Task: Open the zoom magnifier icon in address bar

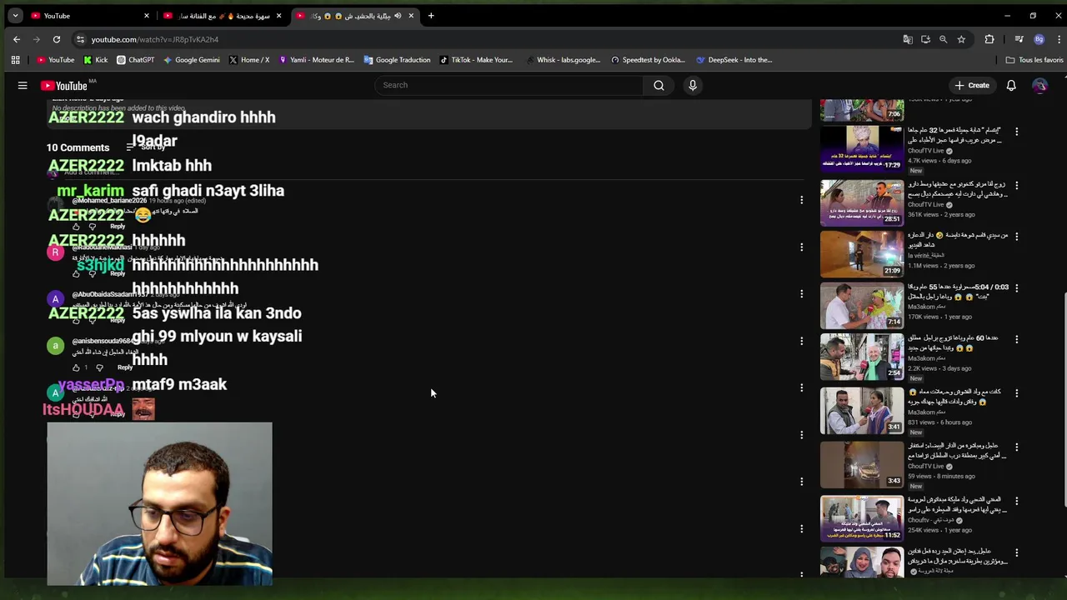Action: pyautogui.click(x=943, y=39)
